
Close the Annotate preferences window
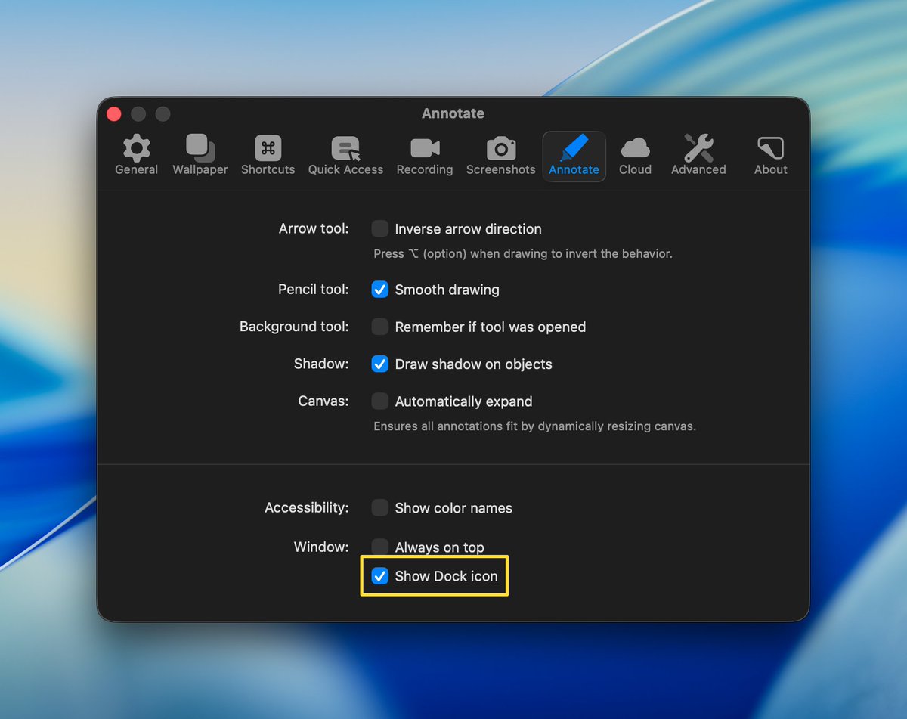(114, 114)
